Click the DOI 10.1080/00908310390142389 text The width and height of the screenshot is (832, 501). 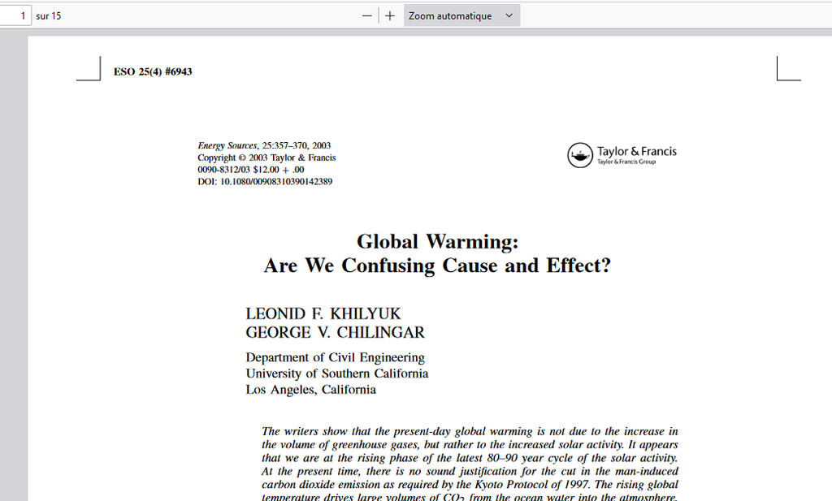click(x=265, y=182)
